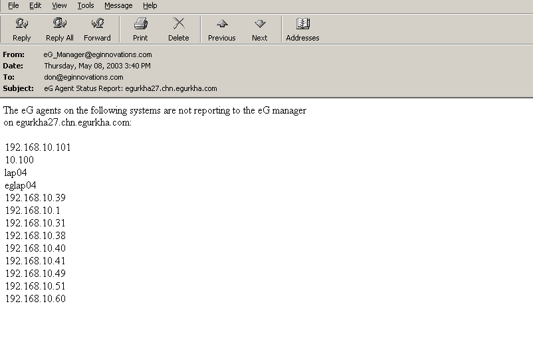Click the To: header label
The height and width of the screenshot is (338, 533).
tap(9, 77)
